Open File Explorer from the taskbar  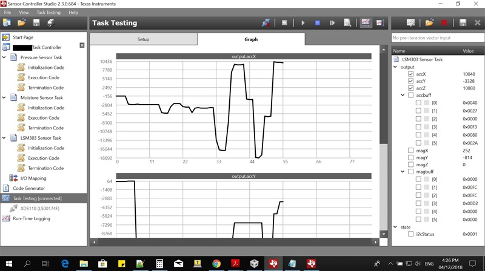click(x=84, y=264)
